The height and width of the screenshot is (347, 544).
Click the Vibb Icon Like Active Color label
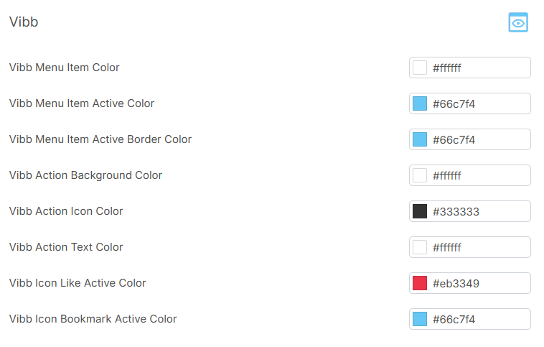pyautogui.click(x=78, y=283)
